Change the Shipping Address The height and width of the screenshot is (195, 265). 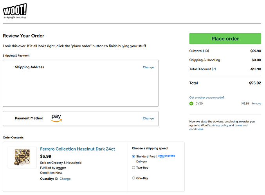[148, 67]
